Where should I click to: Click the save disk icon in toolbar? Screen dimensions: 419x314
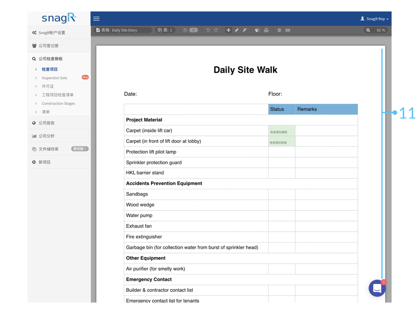pyautogui.click(x=185, y=30)
